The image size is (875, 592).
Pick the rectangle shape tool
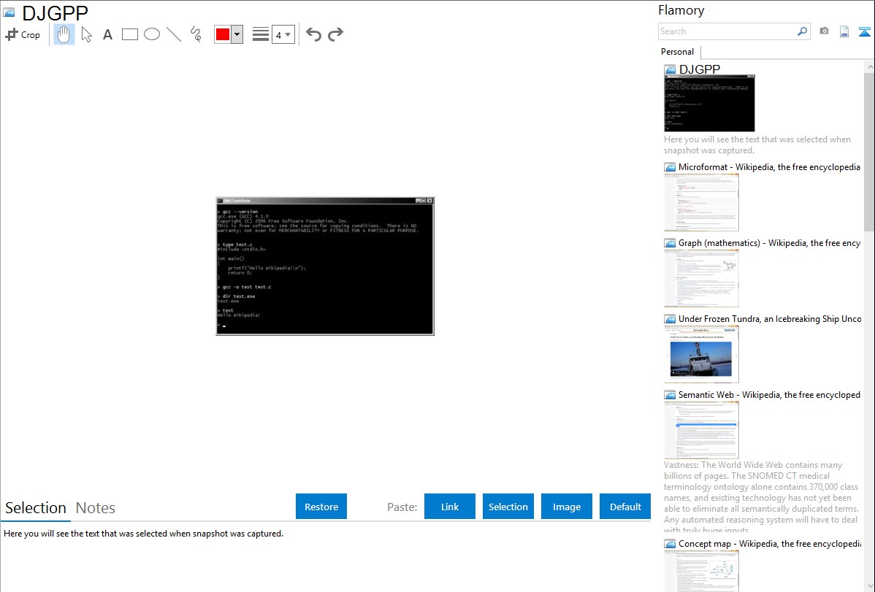(x=129, y=34)
